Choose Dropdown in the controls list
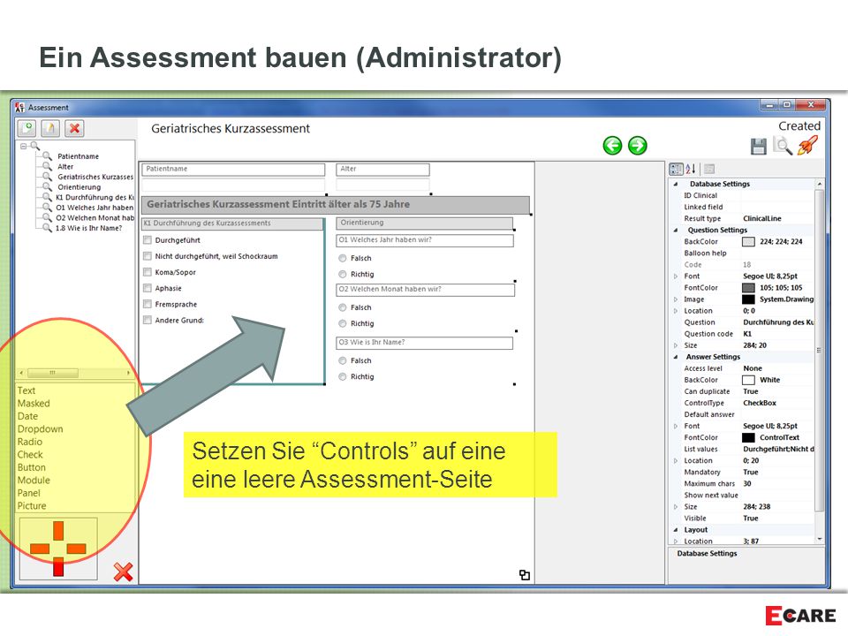Viewport: 848px width, 636px height. 40,429
